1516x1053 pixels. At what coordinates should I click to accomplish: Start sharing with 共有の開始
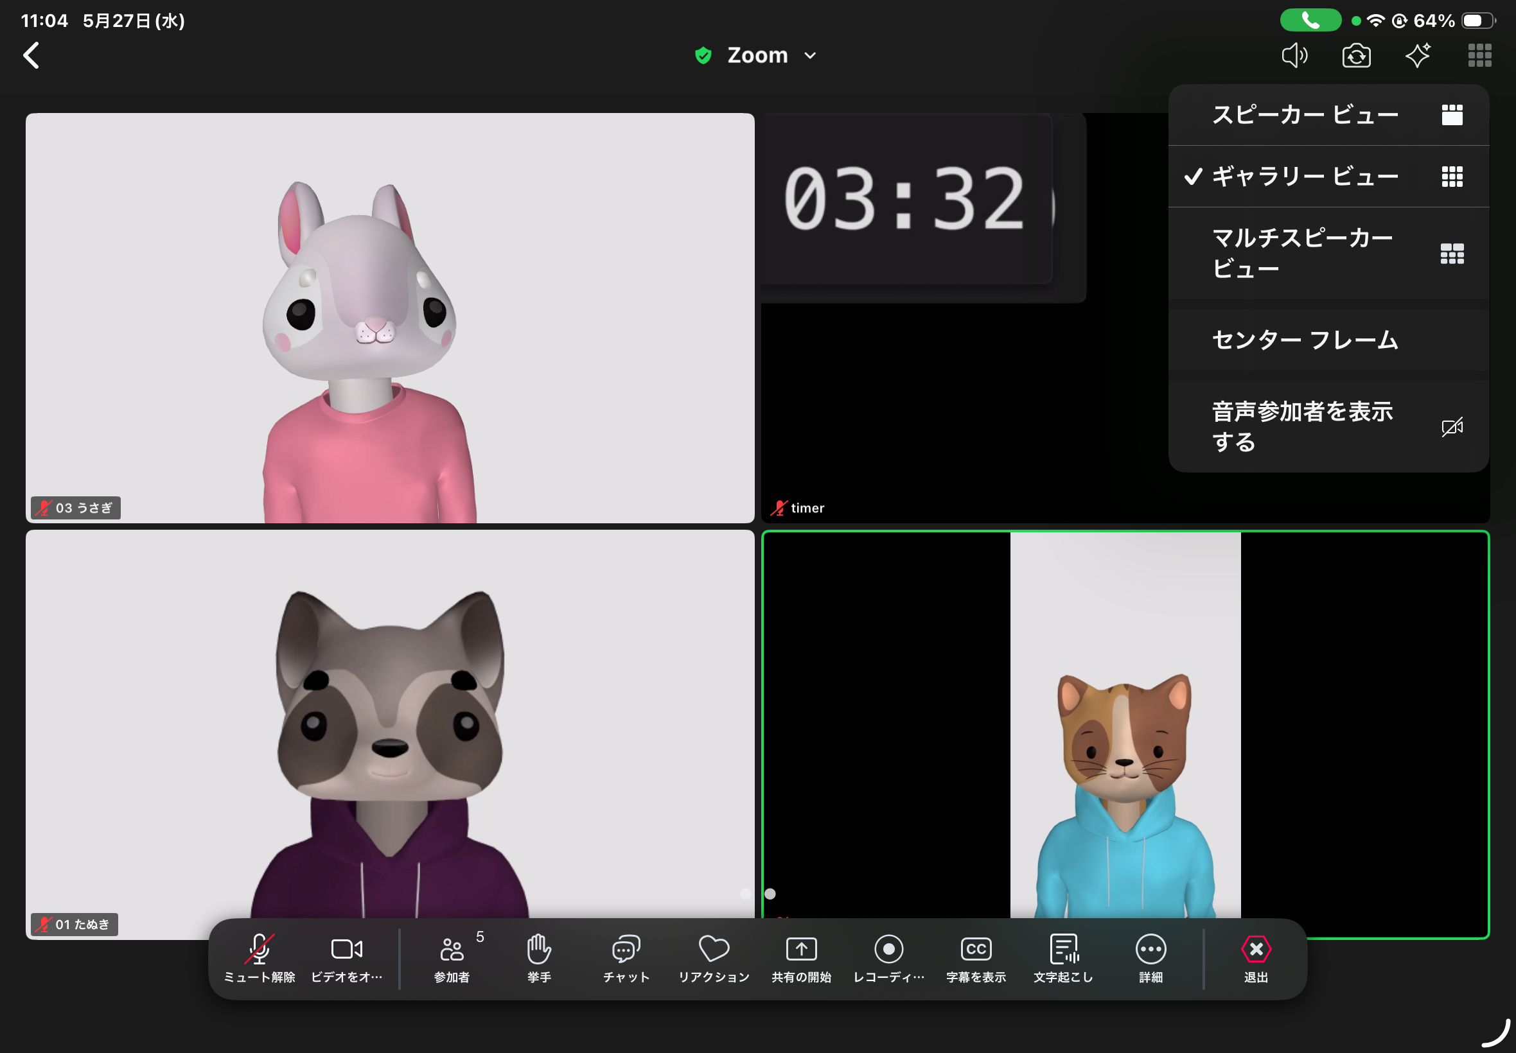point(801,959)
